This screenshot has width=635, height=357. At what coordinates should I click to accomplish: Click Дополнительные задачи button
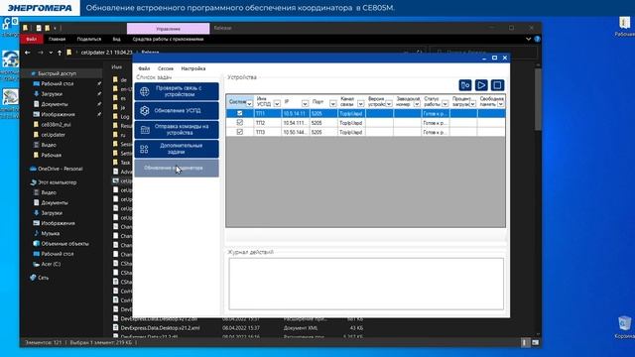point(177,149)
